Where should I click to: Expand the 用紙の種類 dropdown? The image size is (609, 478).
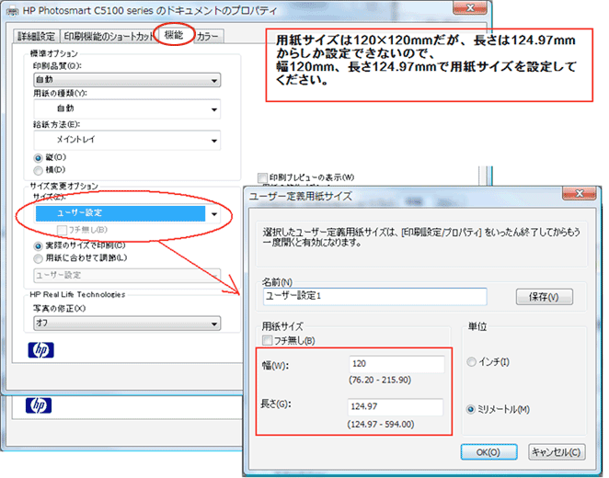[127, 109]
